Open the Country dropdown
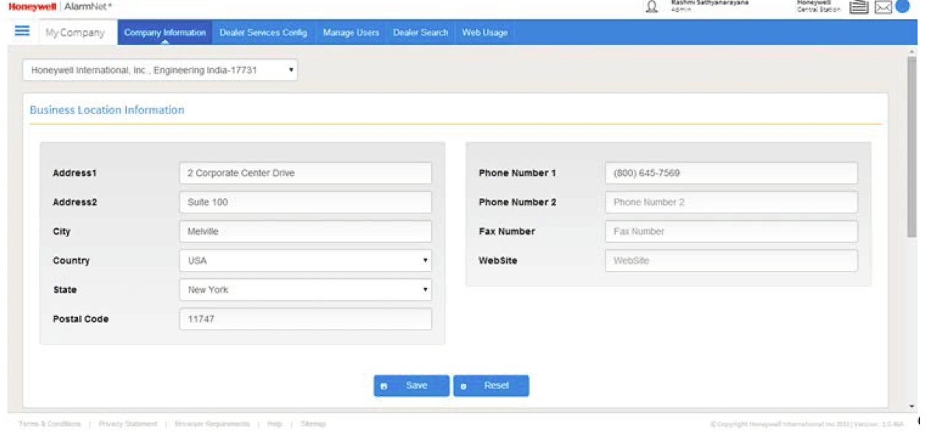The height and width of the screenshot is (435, 929). (x=305, y=261)
